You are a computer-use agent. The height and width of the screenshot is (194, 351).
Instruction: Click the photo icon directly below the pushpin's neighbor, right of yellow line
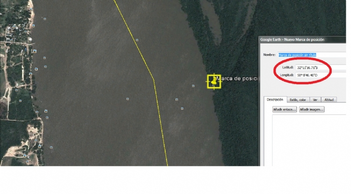point(176,100)
